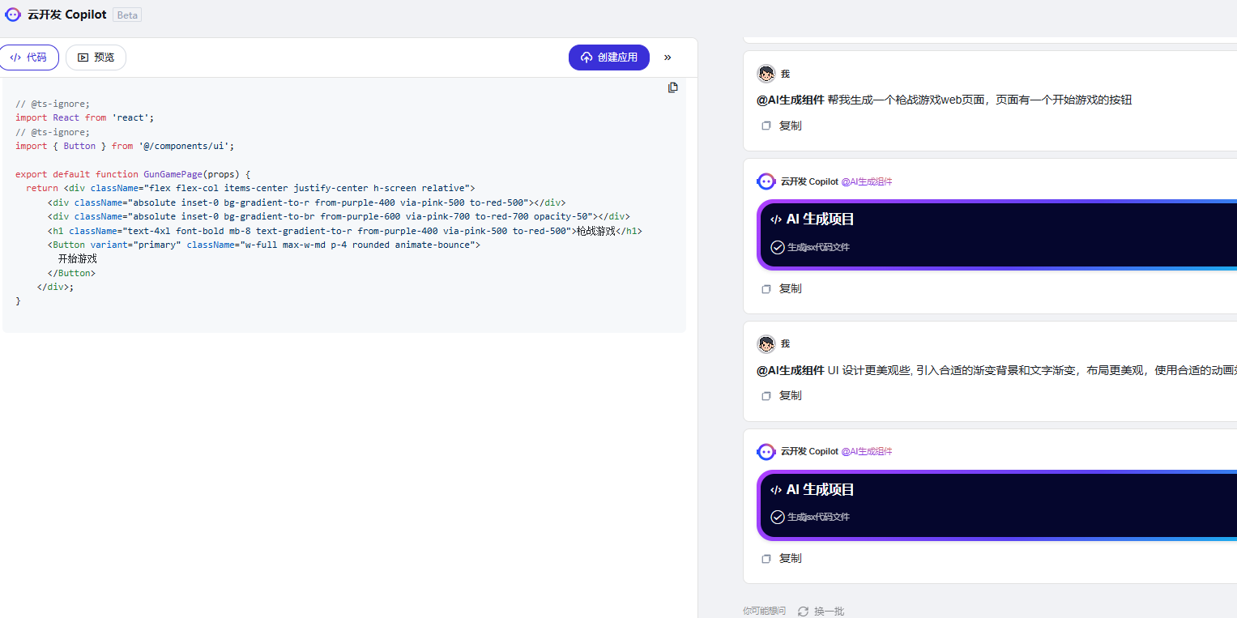1237x618 pixels.
Task: Click the 换一批 refresh icon
Action: [803, 611]
